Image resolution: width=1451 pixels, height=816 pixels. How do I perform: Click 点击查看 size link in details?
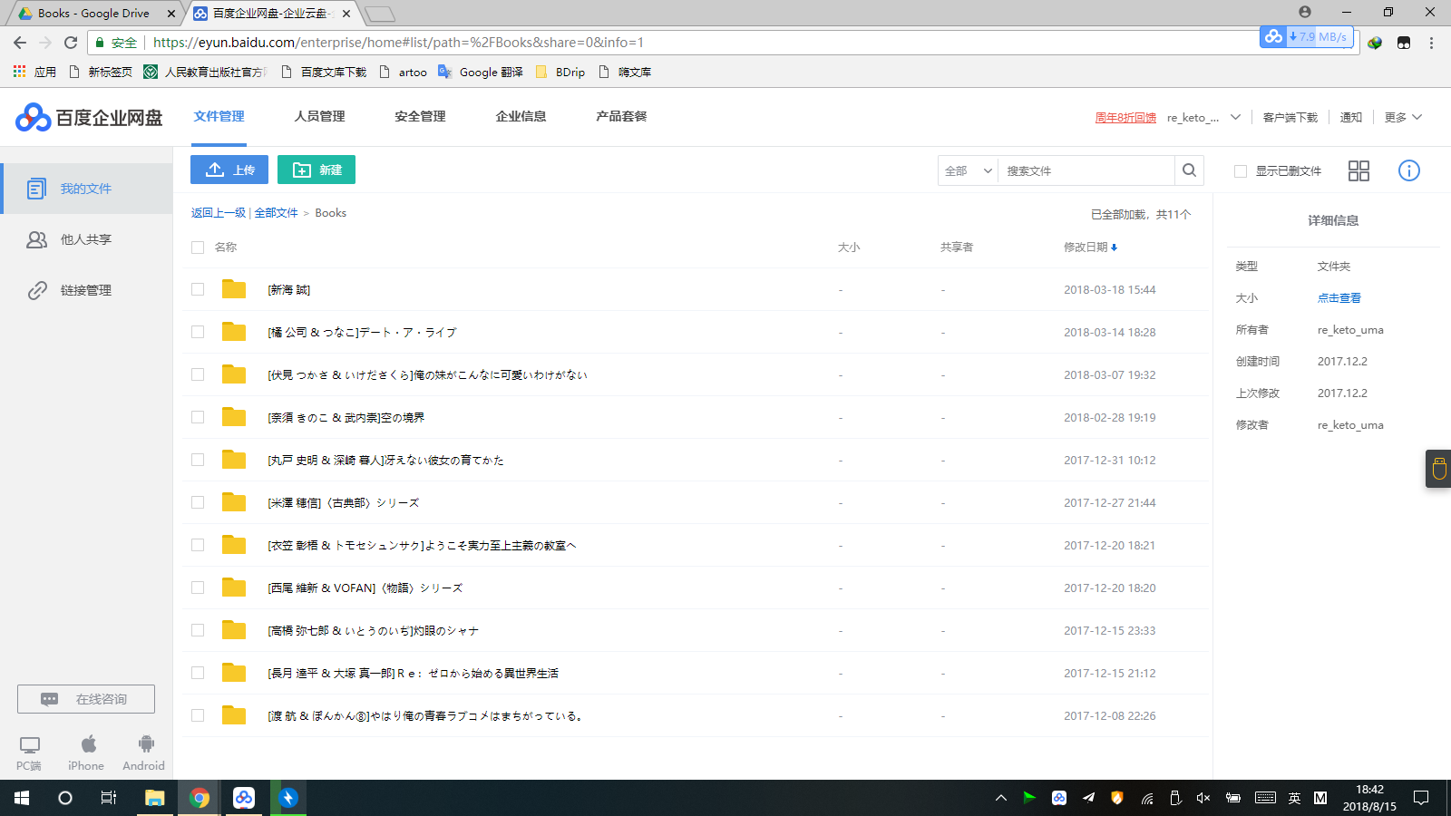(1339, 298)
